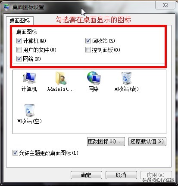
Task: Cancel with the 取消 button
Action: (x=121, y=175)
